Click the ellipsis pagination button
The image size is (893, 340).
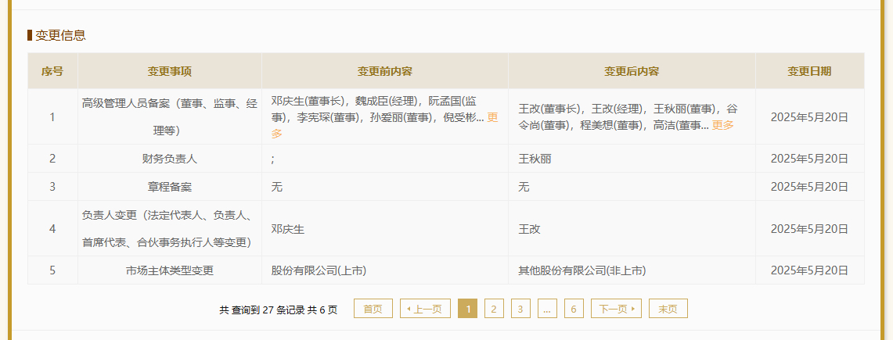547,309
